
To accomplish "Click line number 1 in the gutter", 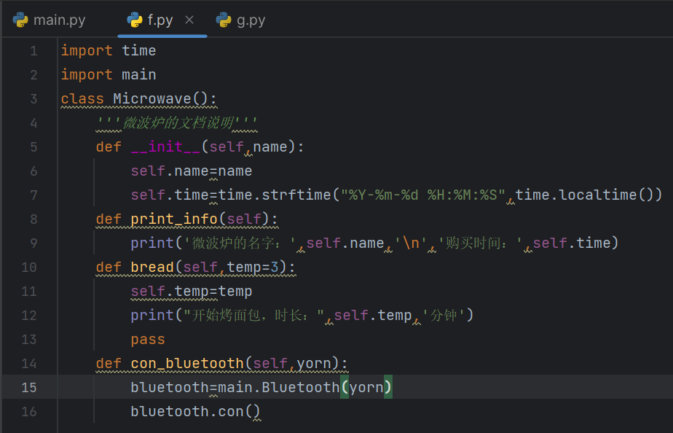I will pos(34,50).
